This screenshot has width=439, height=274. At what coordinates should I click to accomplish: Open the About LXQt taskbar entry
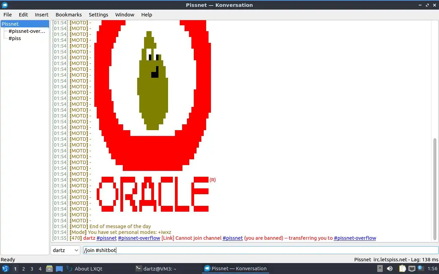tap(84, 269)
